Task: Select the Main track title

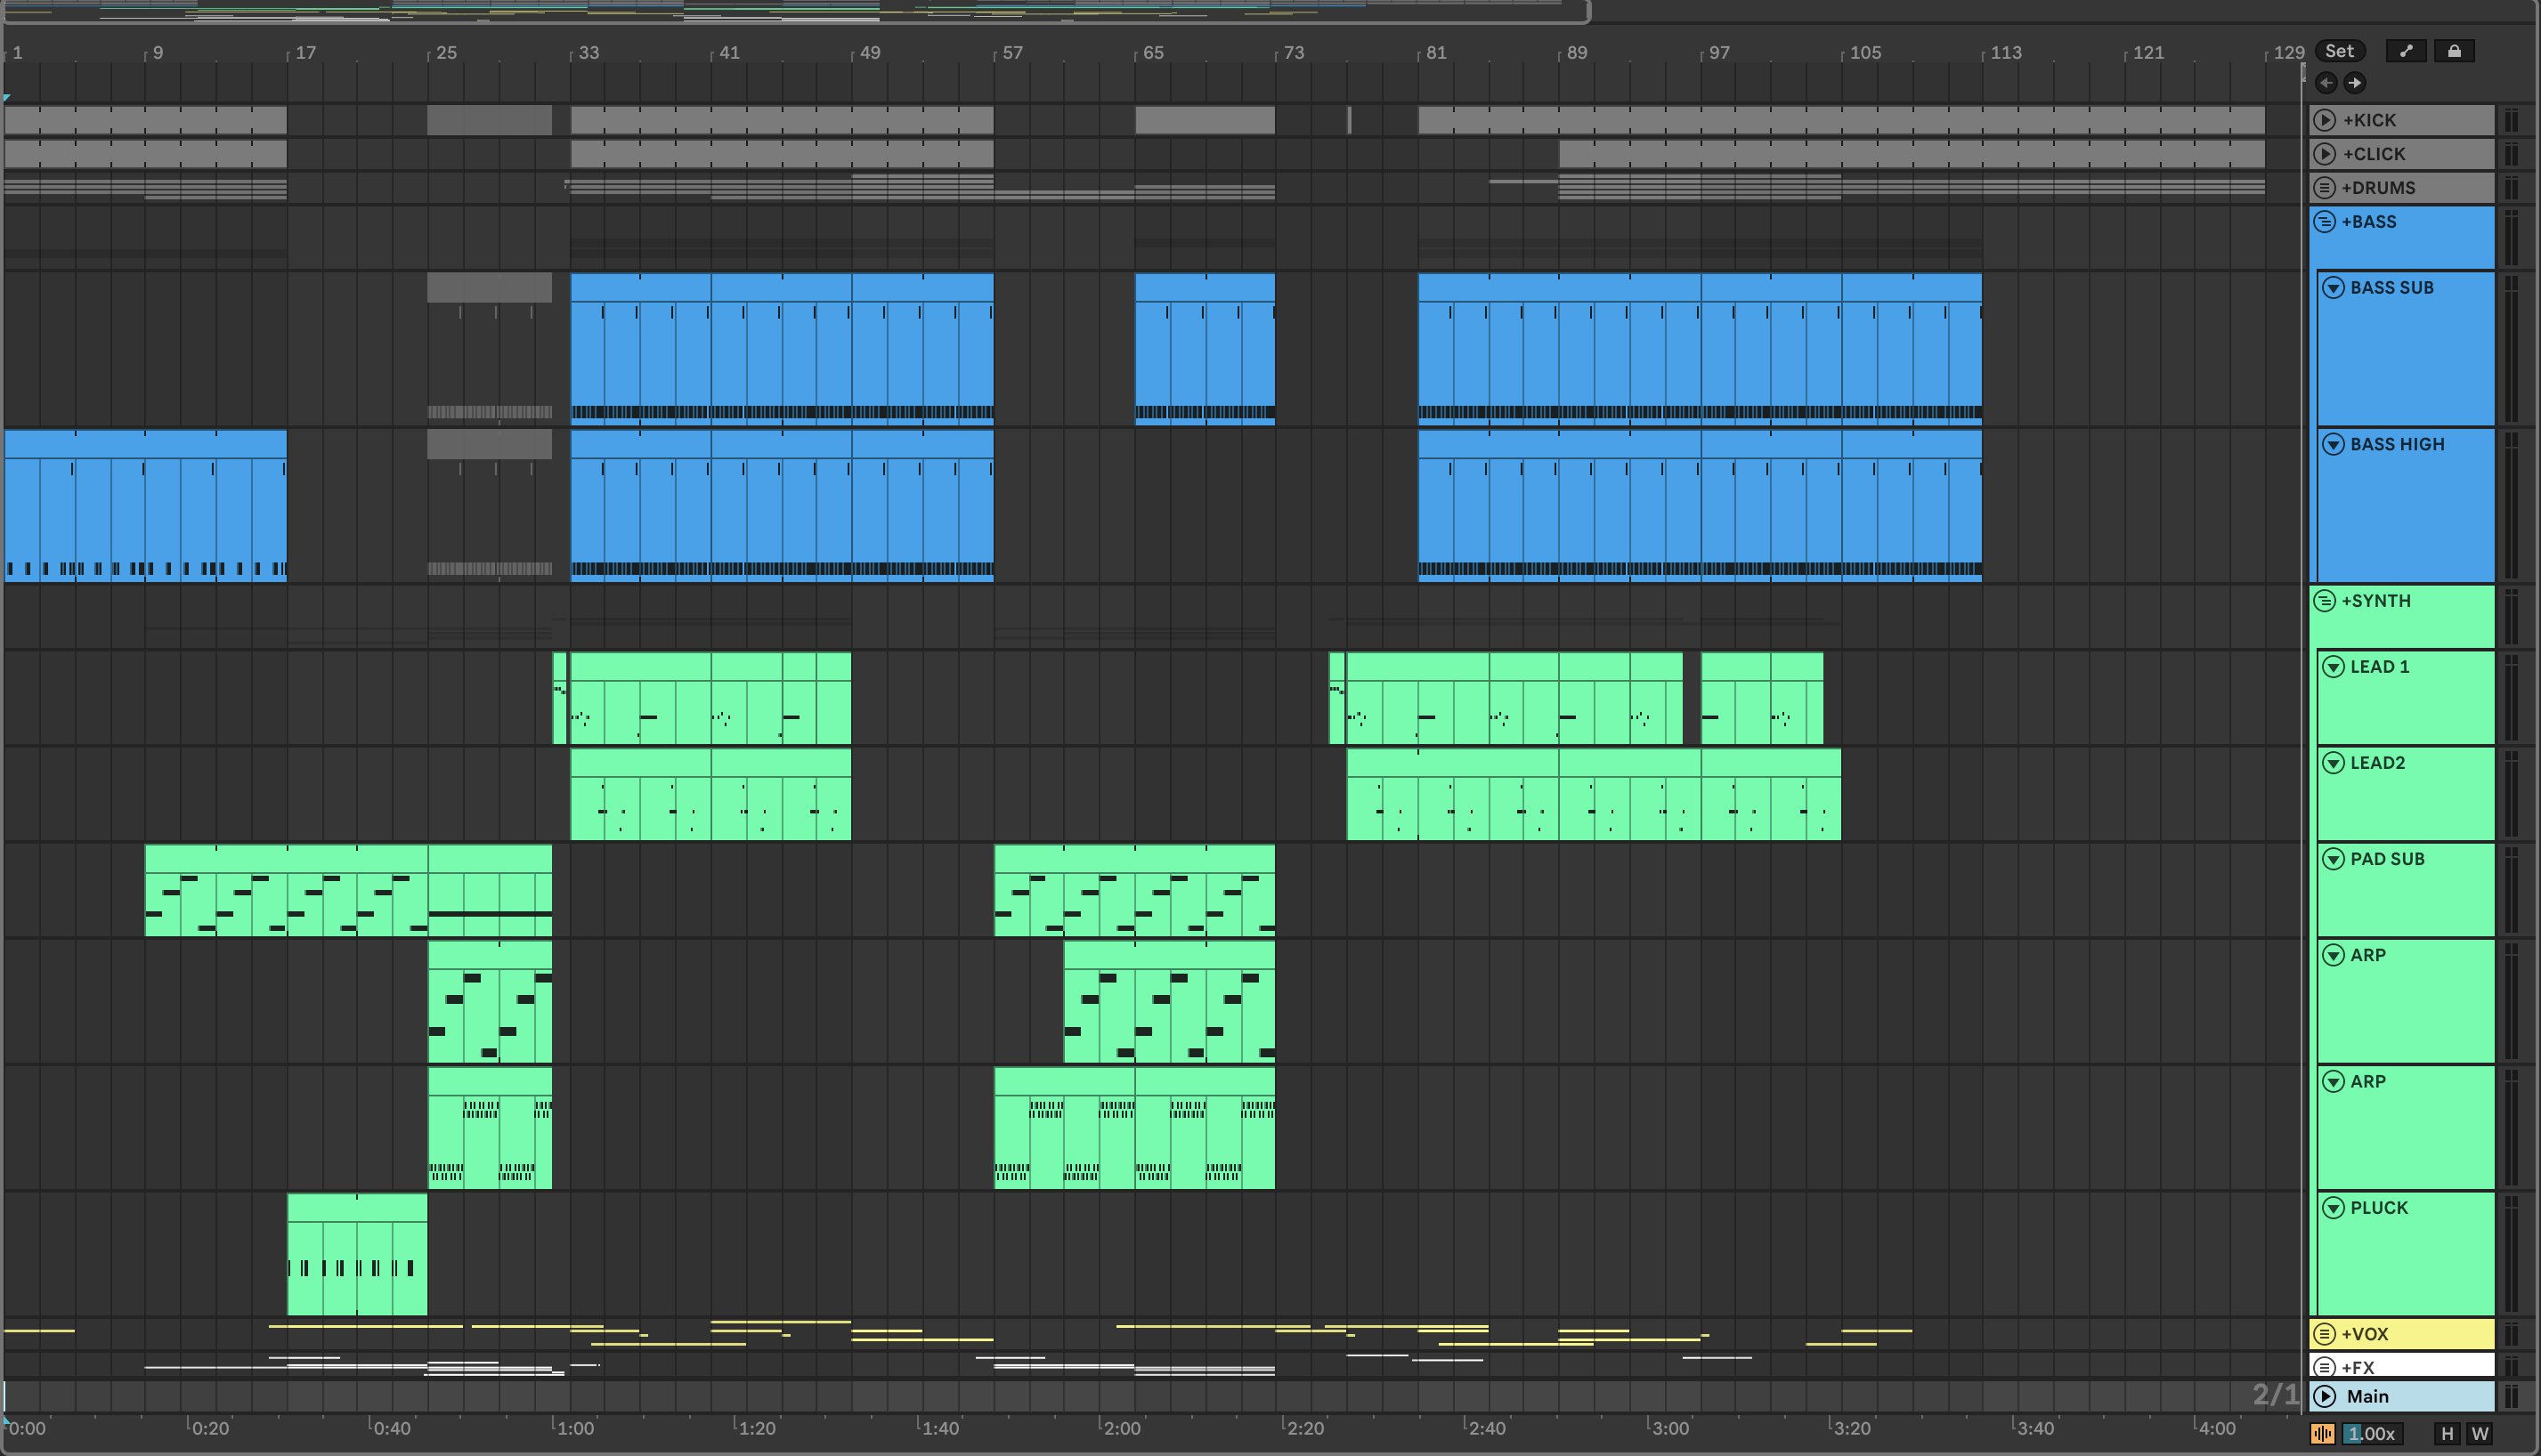Action: point(2366,1396)
